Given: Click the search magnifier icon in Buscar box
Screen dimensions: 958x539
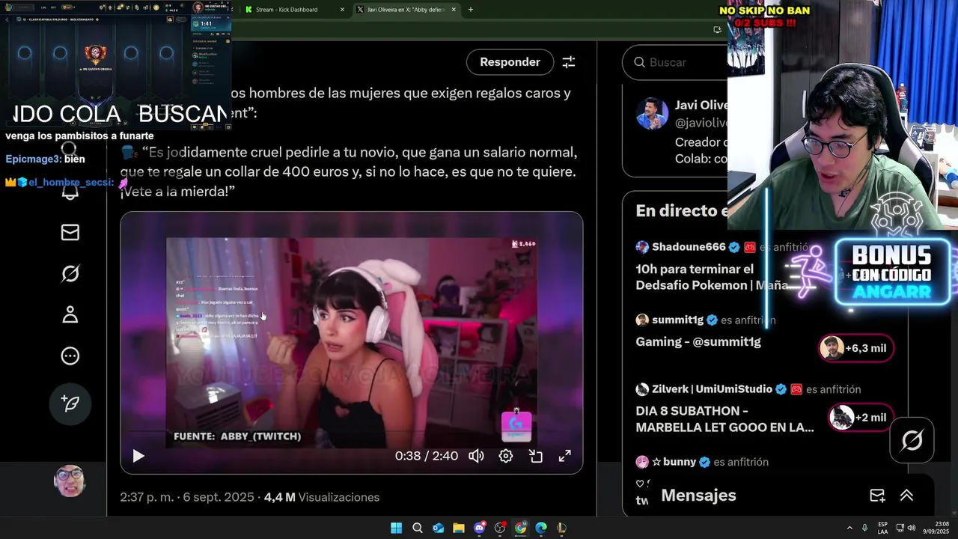Looking at the screenshot, I should pos(639,62).
